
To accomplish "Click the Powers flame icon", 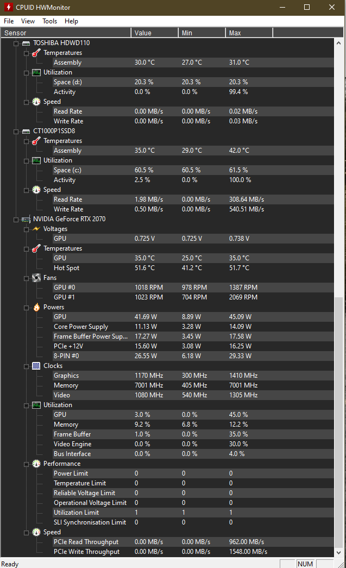I will pos(36,307).
